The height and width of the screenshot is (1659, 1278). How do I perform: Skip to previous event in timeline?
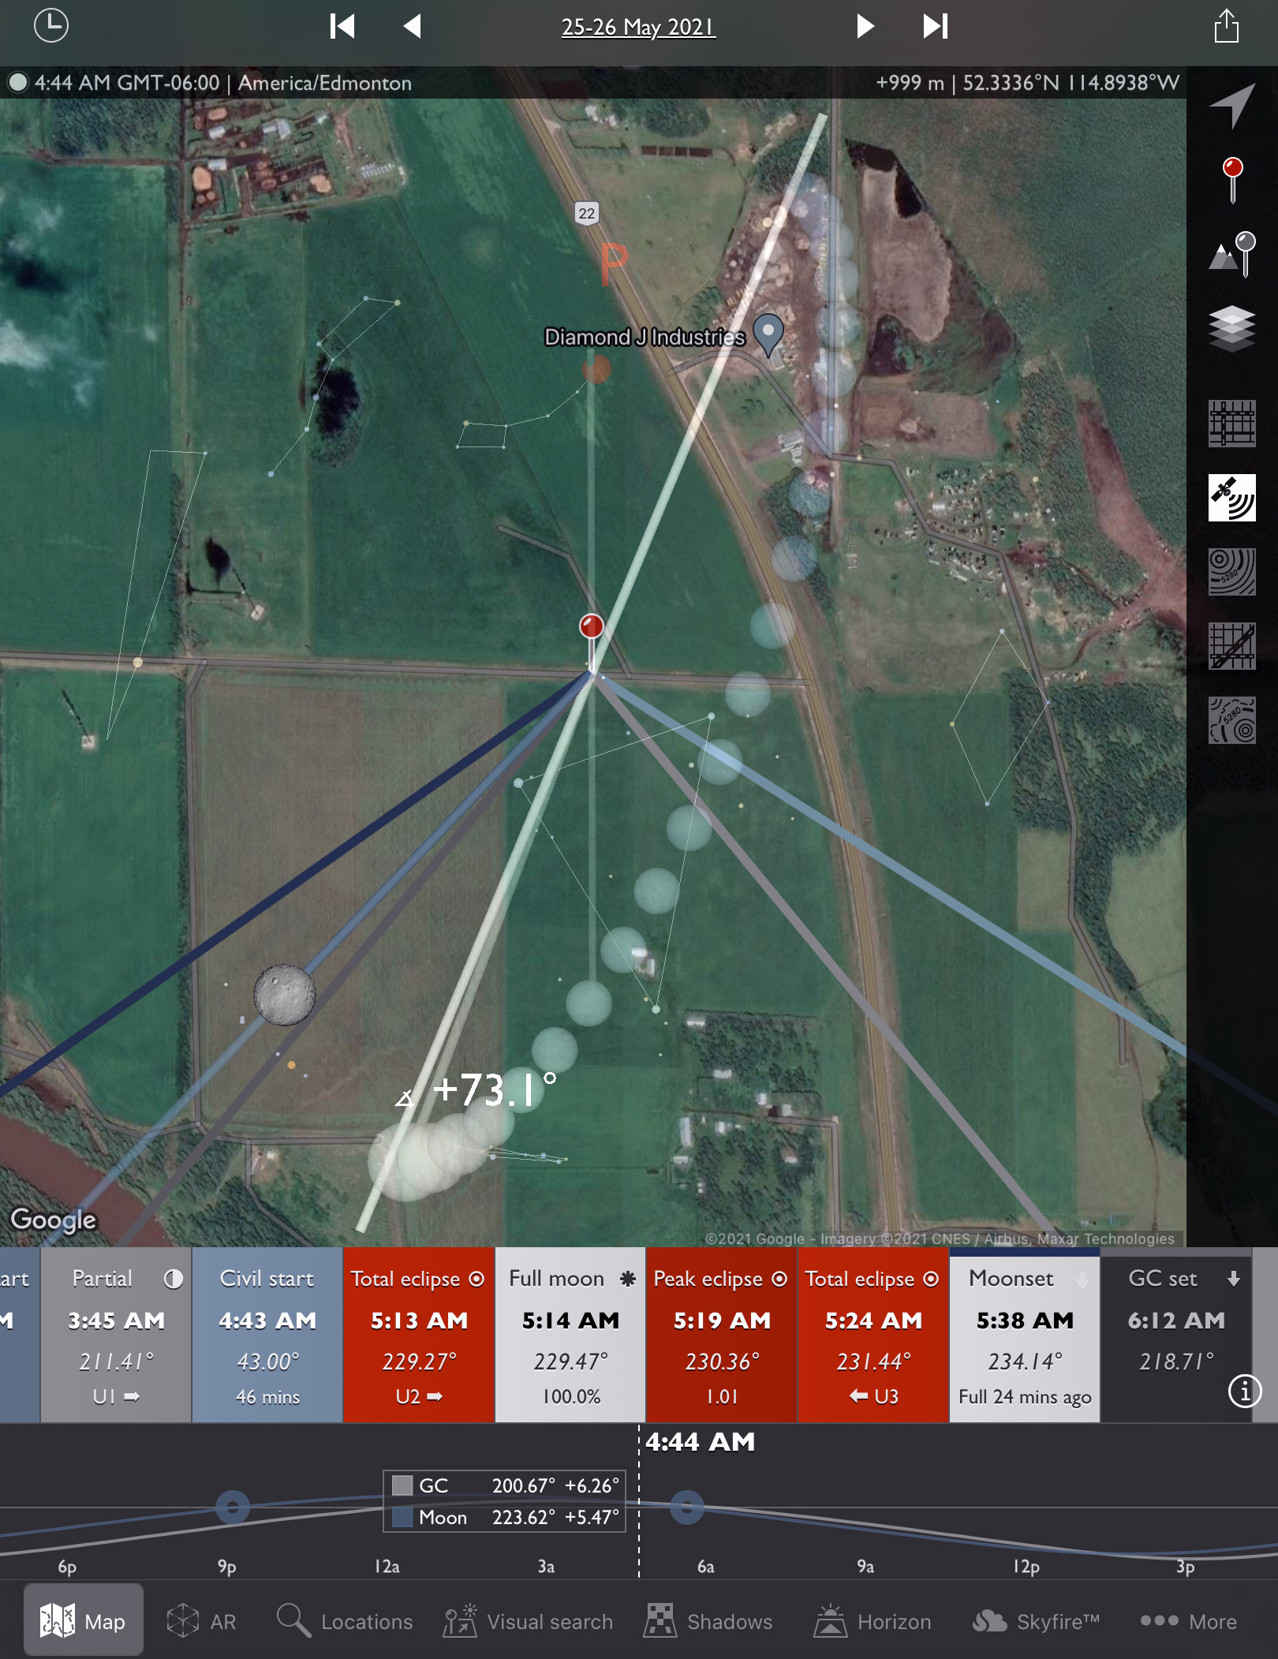coord(342,26)
